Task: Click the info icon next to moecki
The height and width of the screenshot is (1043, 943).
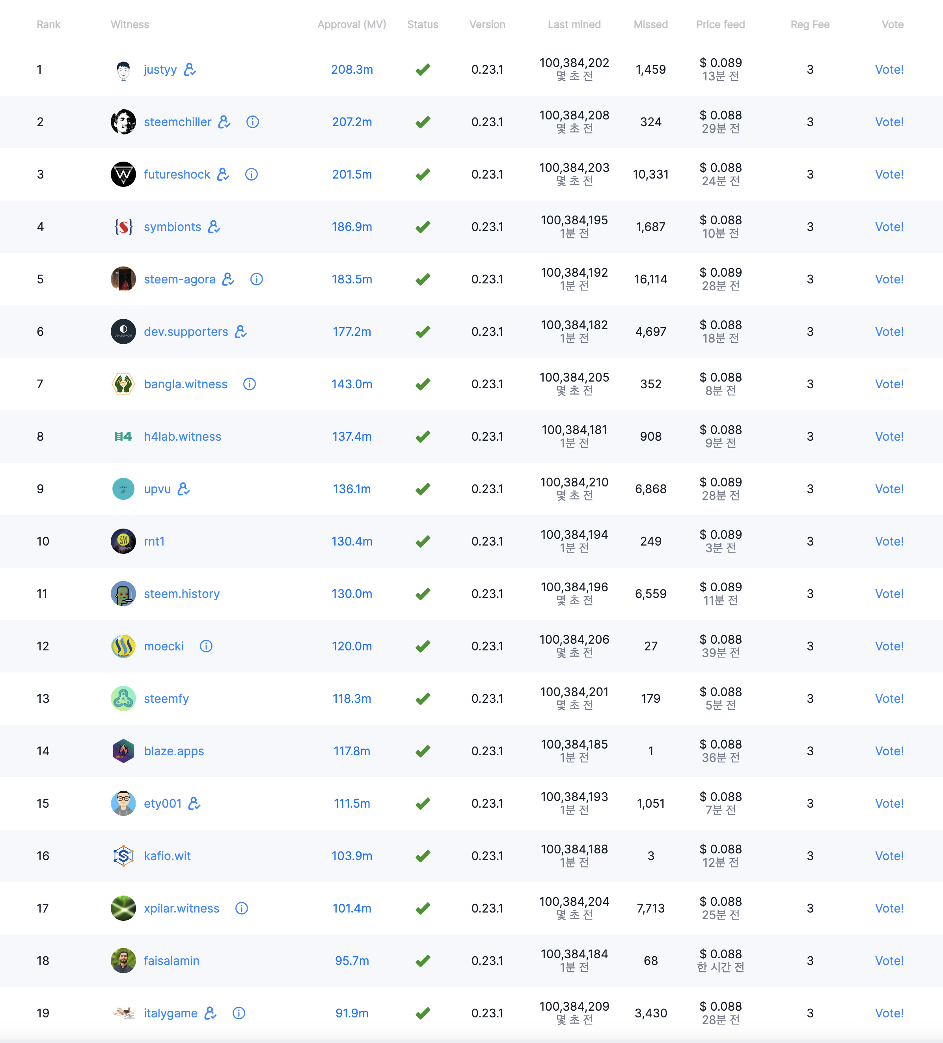Action: [206, 646]
